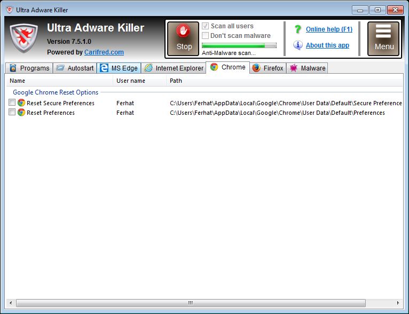Select the Reset Secure Preferences row text
409x314 pixels.
pyautogui.click(x=60, y=103)
